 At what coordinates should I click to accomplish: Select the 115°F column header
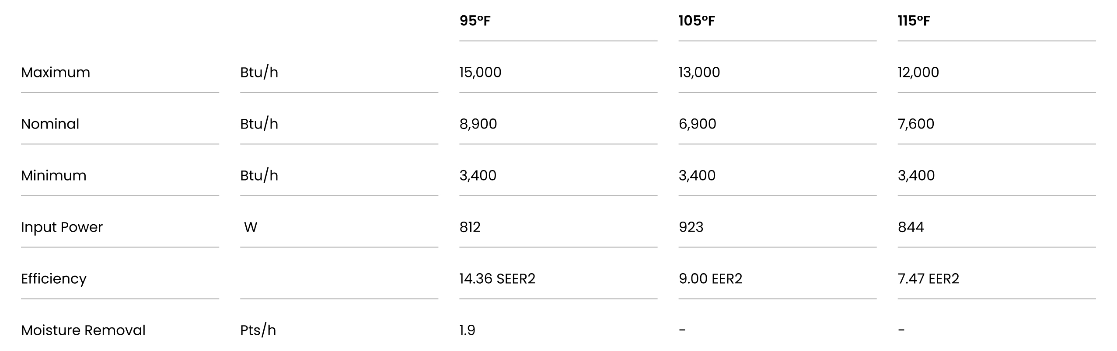click(914, 21)
